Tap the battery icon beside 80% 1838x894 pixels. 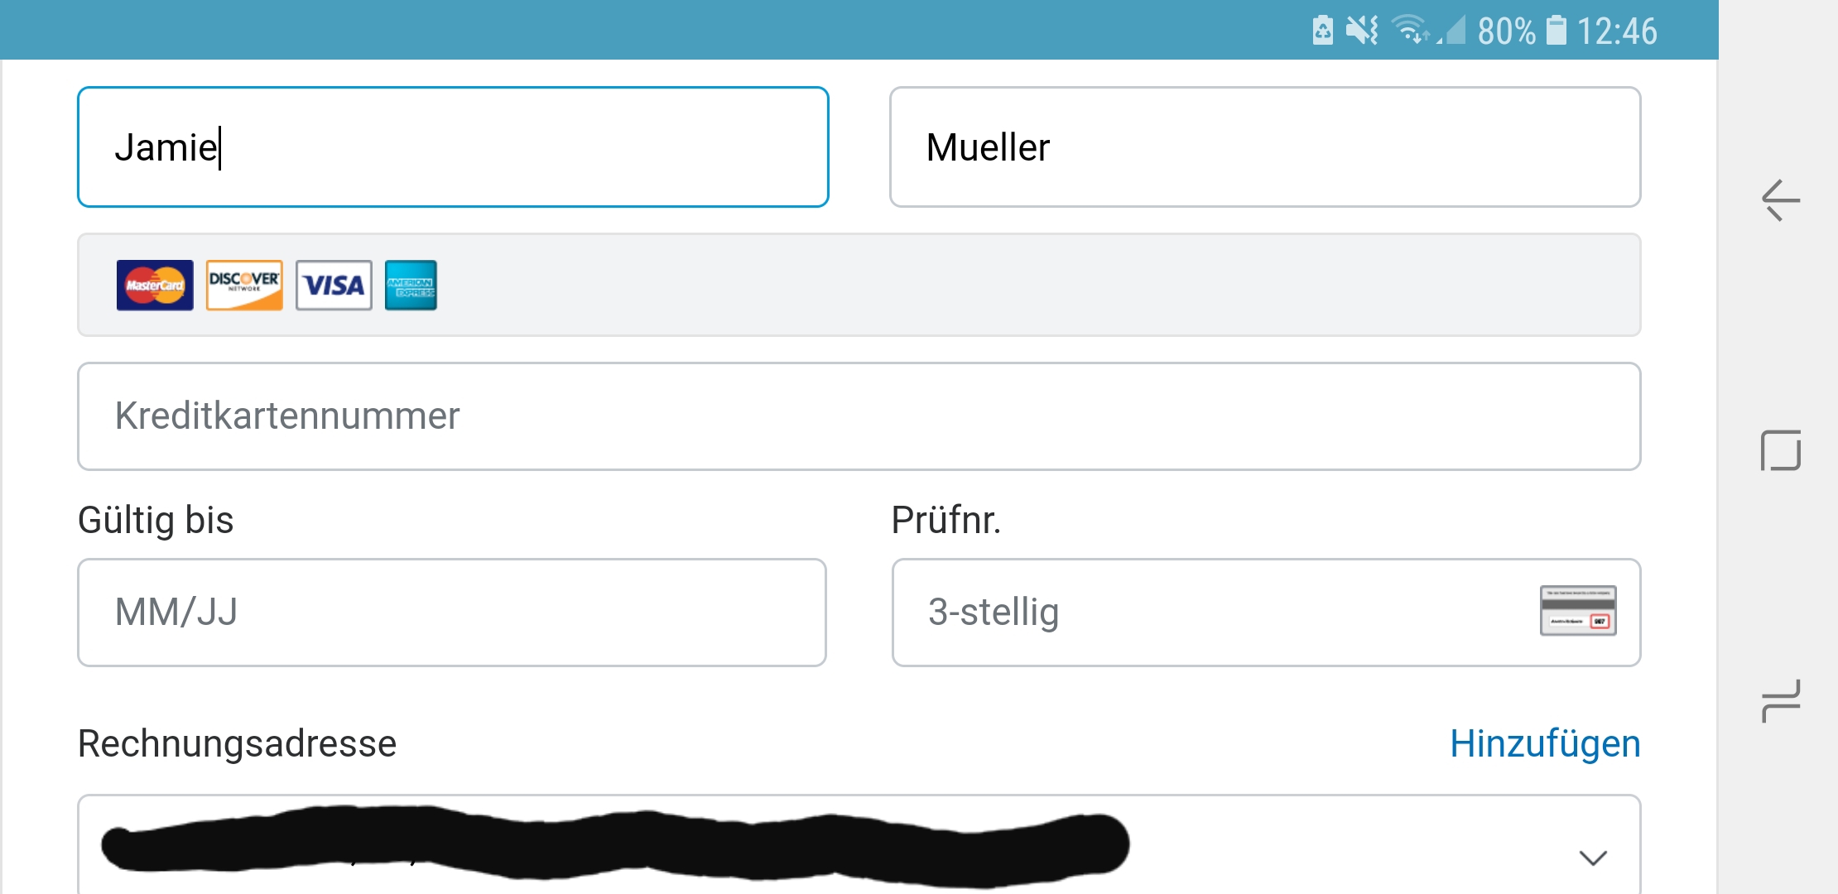1557,31
